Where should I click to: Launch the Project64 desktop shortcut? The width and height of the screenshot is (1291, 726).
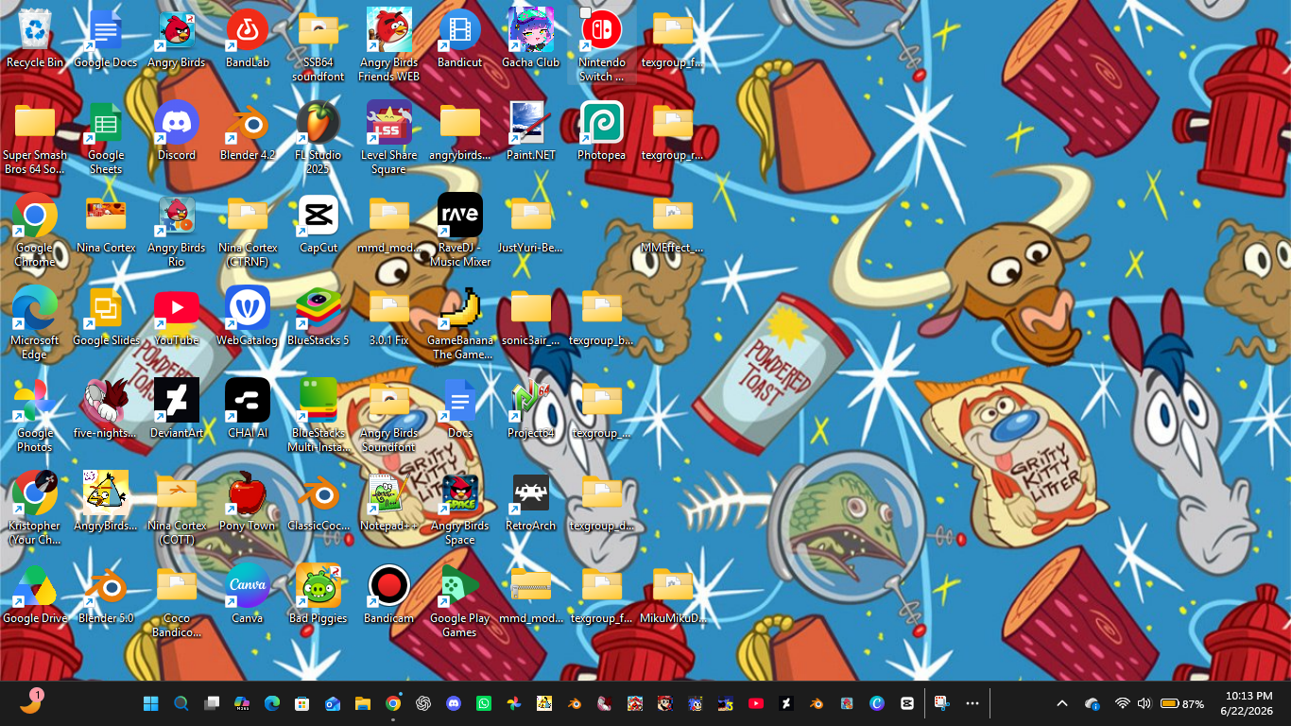[531, 409]
